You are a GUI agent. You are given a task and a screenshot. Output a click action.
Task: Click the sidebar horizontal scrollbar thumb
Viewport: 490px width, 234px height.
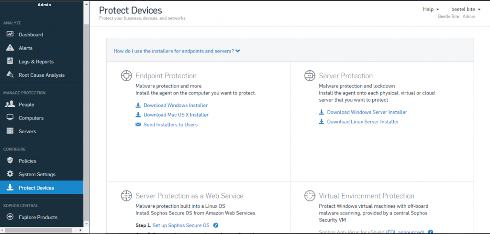[38, 230]
